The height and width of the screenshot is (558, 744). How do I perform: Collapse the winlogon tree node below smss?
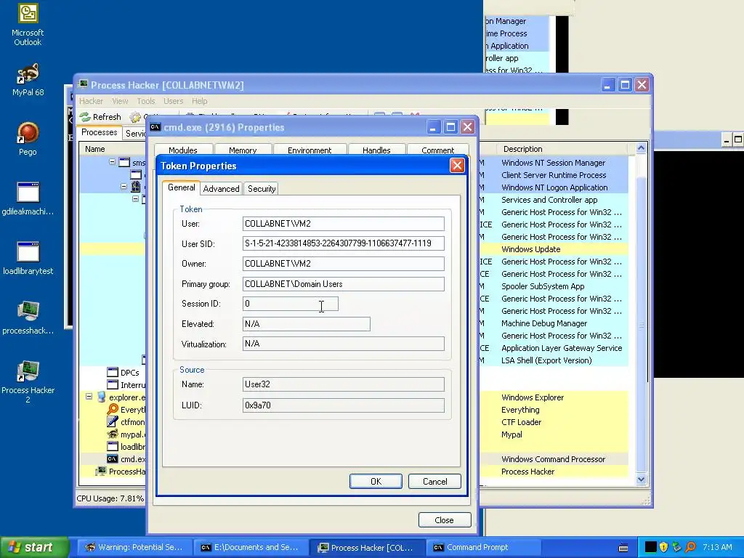point(124,187)
